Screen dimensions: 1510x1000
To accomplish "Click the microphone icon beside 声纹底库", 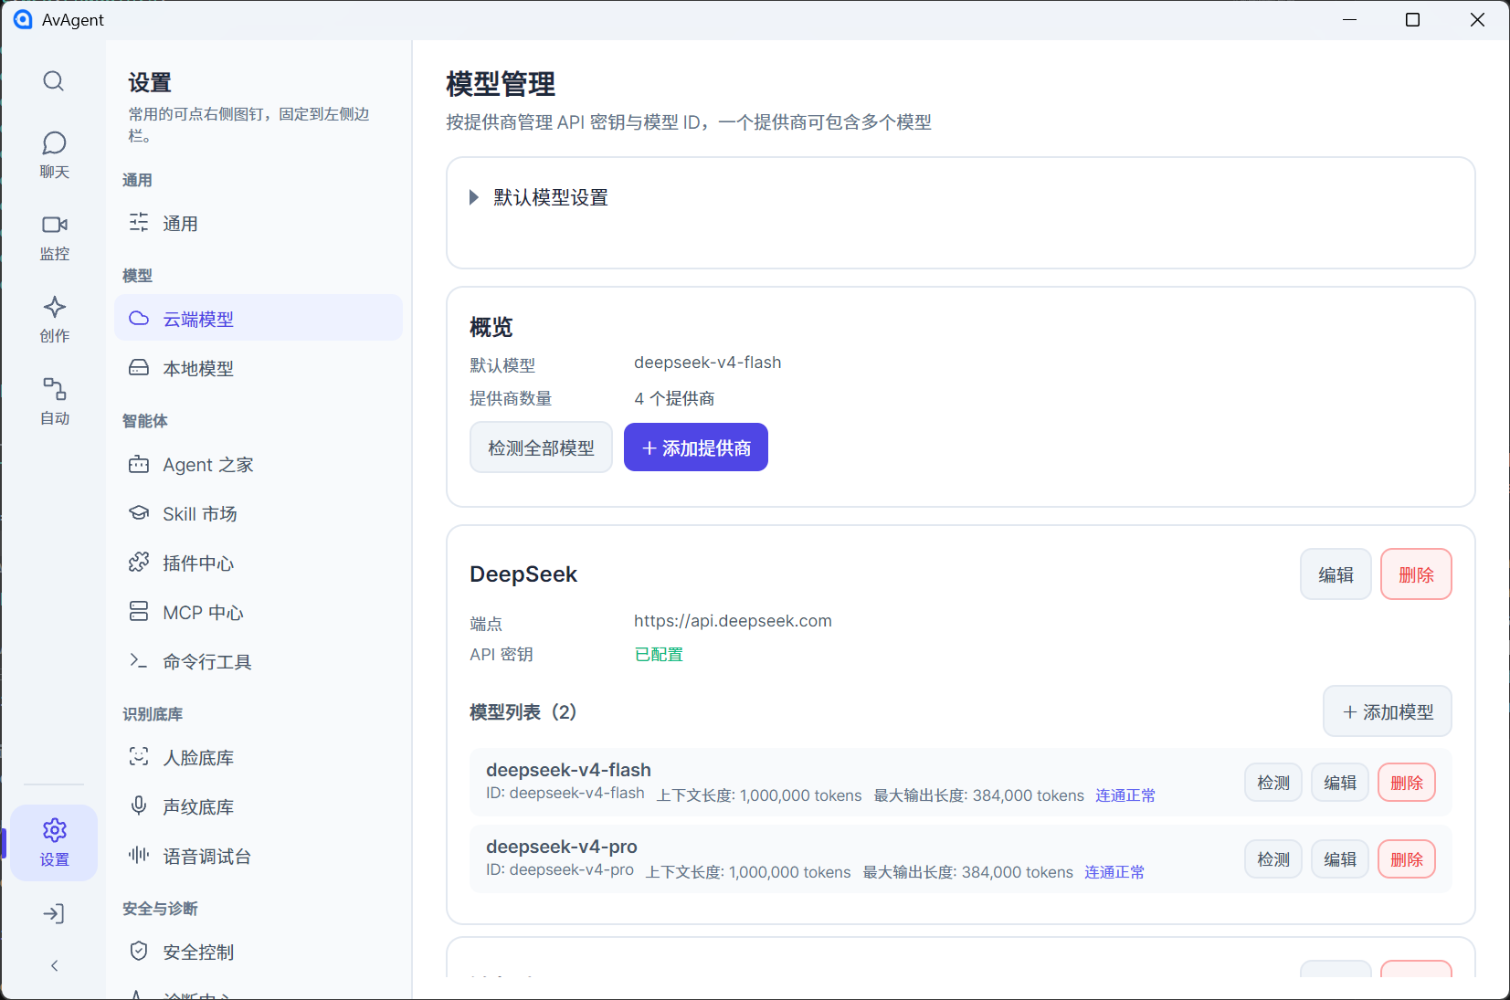I will click(x=139, y=806).
